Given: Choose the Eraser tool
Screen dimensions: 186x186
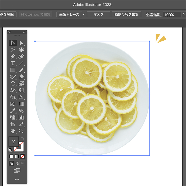Looking at the screenshot, I should coord(21,77).
